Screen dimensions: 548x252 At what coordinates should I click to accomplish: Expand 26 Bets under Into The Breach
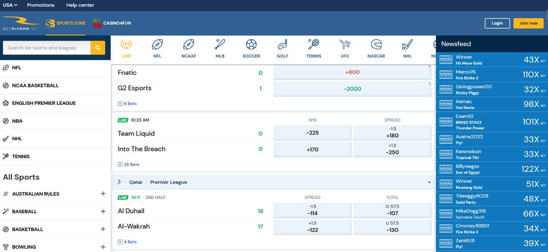129,165
